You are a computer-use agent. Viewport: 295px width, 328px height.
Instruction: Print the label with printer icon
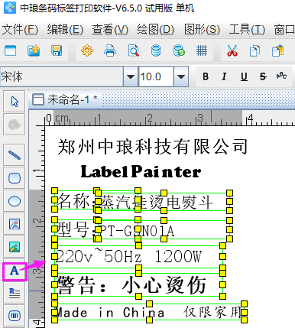[110, 50]
